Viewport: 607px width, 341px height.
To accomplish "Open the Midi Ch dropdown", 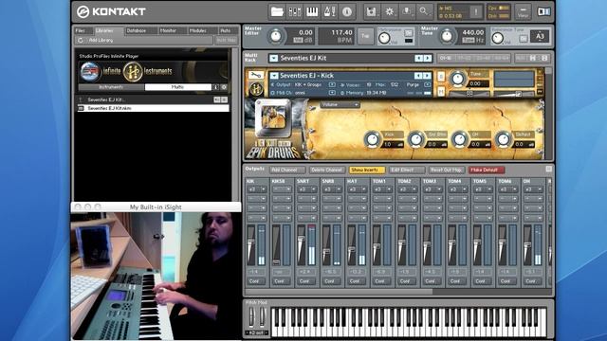I will click(x=332, y=93).
